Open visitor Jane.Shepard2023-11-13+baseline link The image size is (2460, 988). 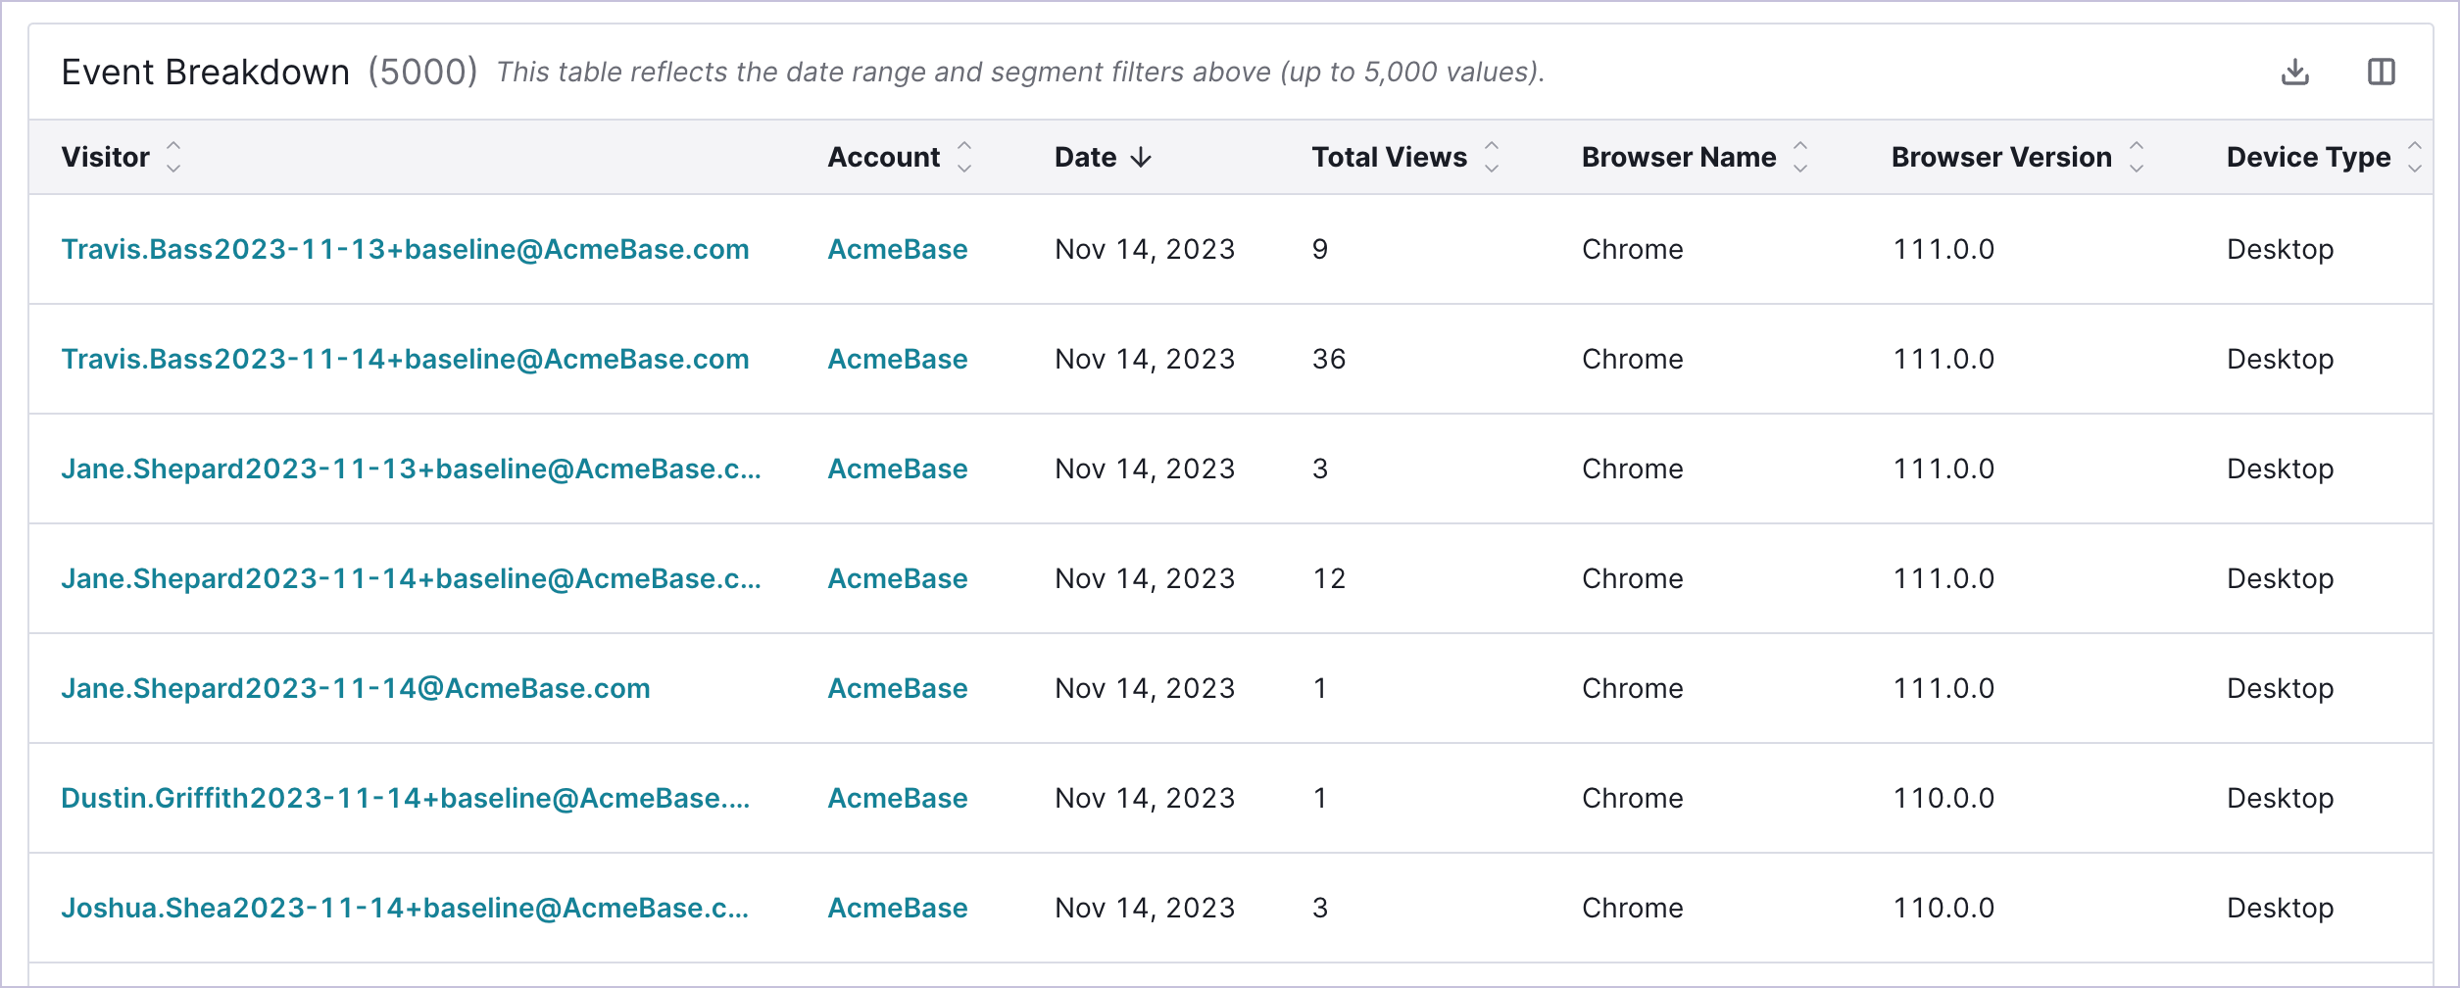pyautogui.click(x=411, y=469)
